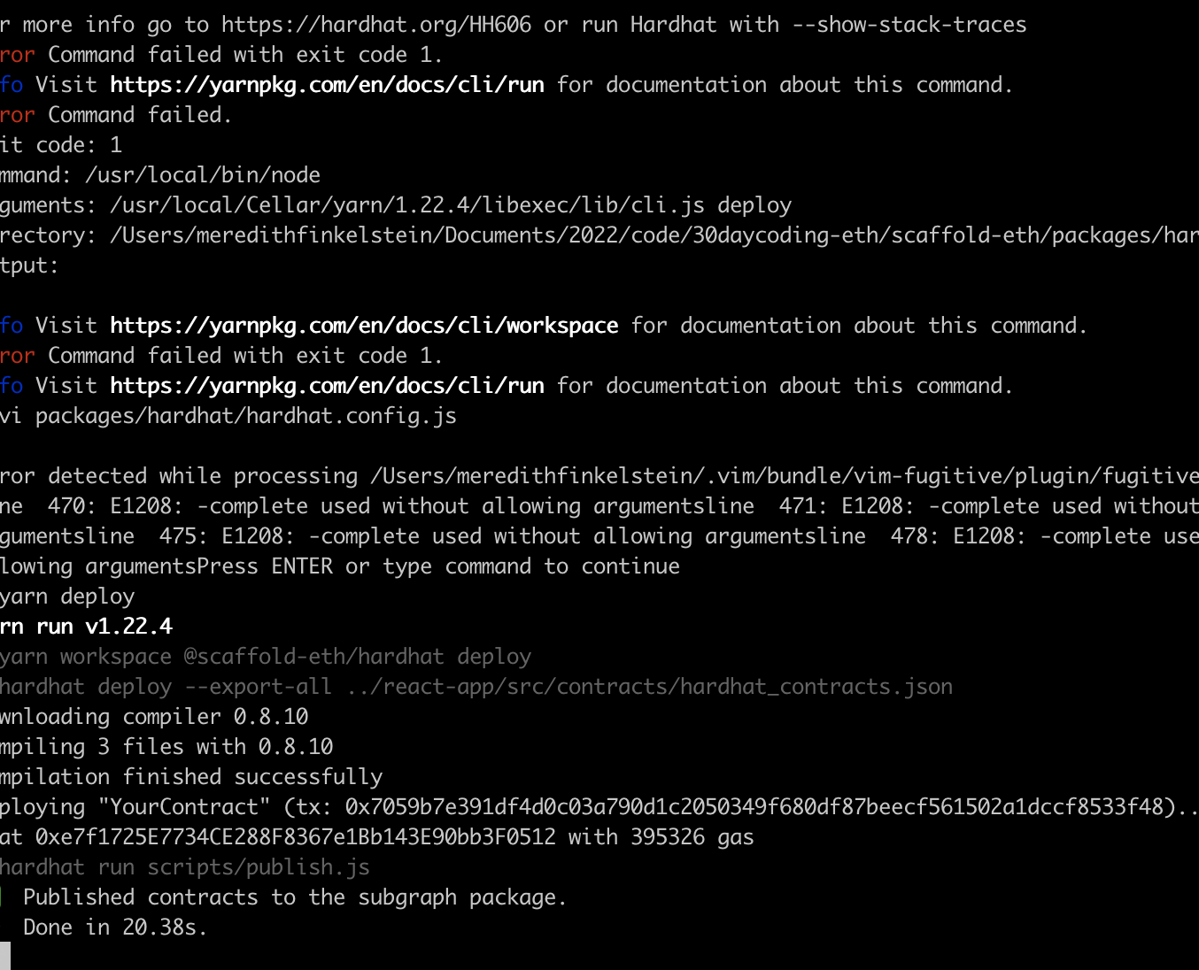Click the deployed contract address 0xe7f1725E…
Image resolution: width=1199 pixels, height=970 pixels.
point(296,837)
